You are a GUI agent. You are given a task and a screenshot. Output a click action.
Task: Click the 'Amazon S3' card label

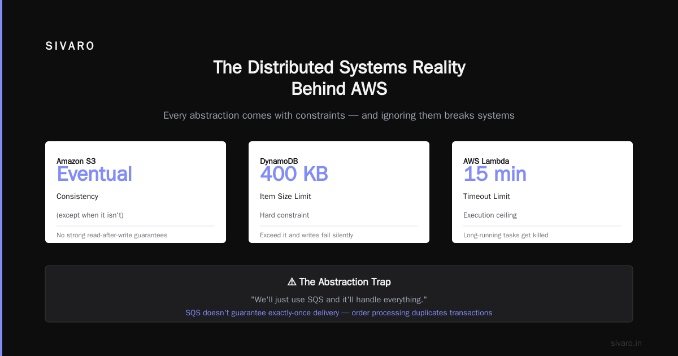click(x=76, y=161)
